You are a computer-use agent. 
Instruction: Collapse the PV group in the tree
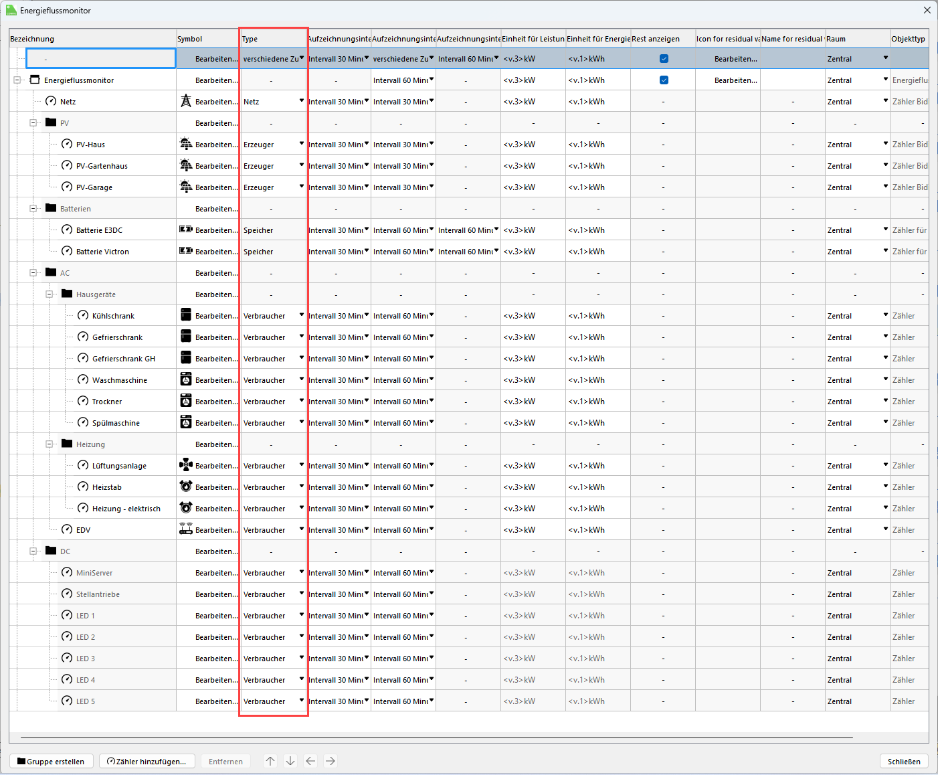click(33, 123)
